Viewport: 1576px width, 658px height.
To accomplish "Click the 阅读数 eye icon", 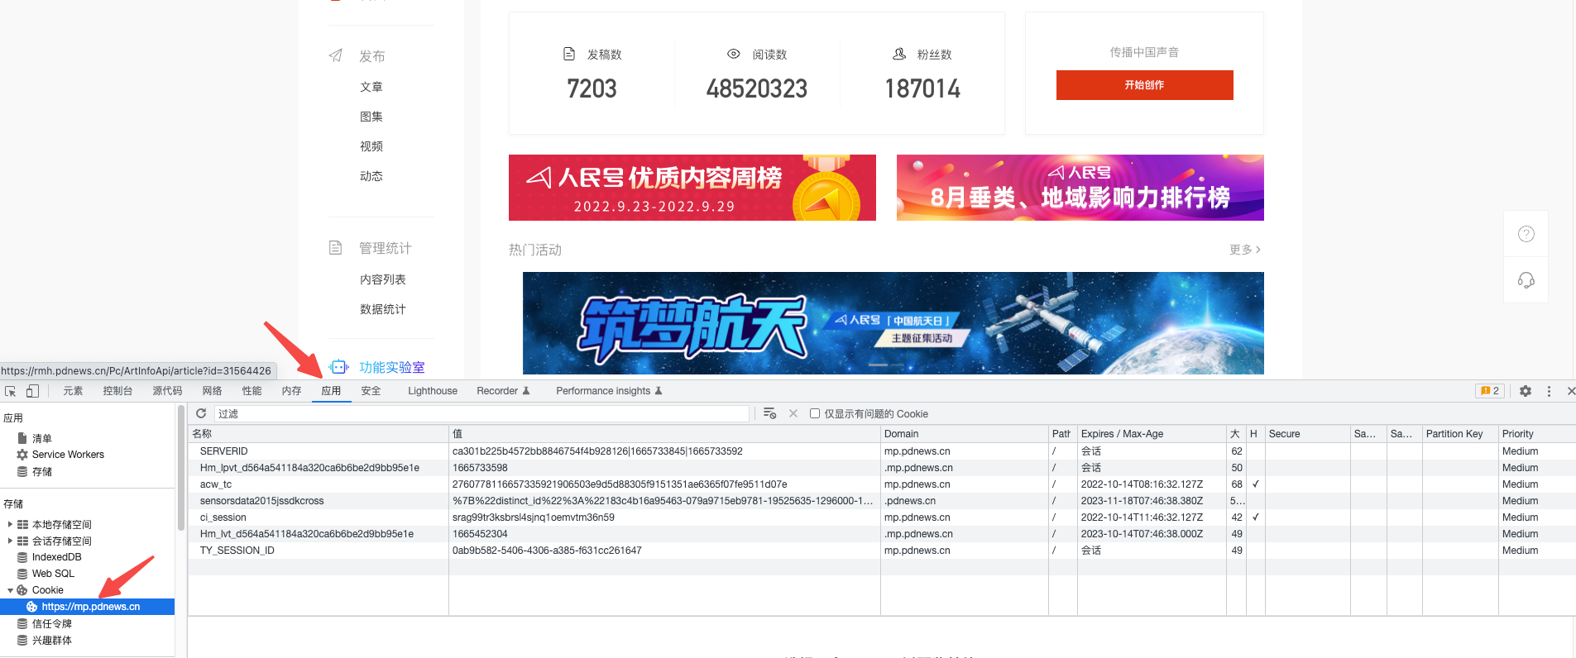I will coord(733,54).
